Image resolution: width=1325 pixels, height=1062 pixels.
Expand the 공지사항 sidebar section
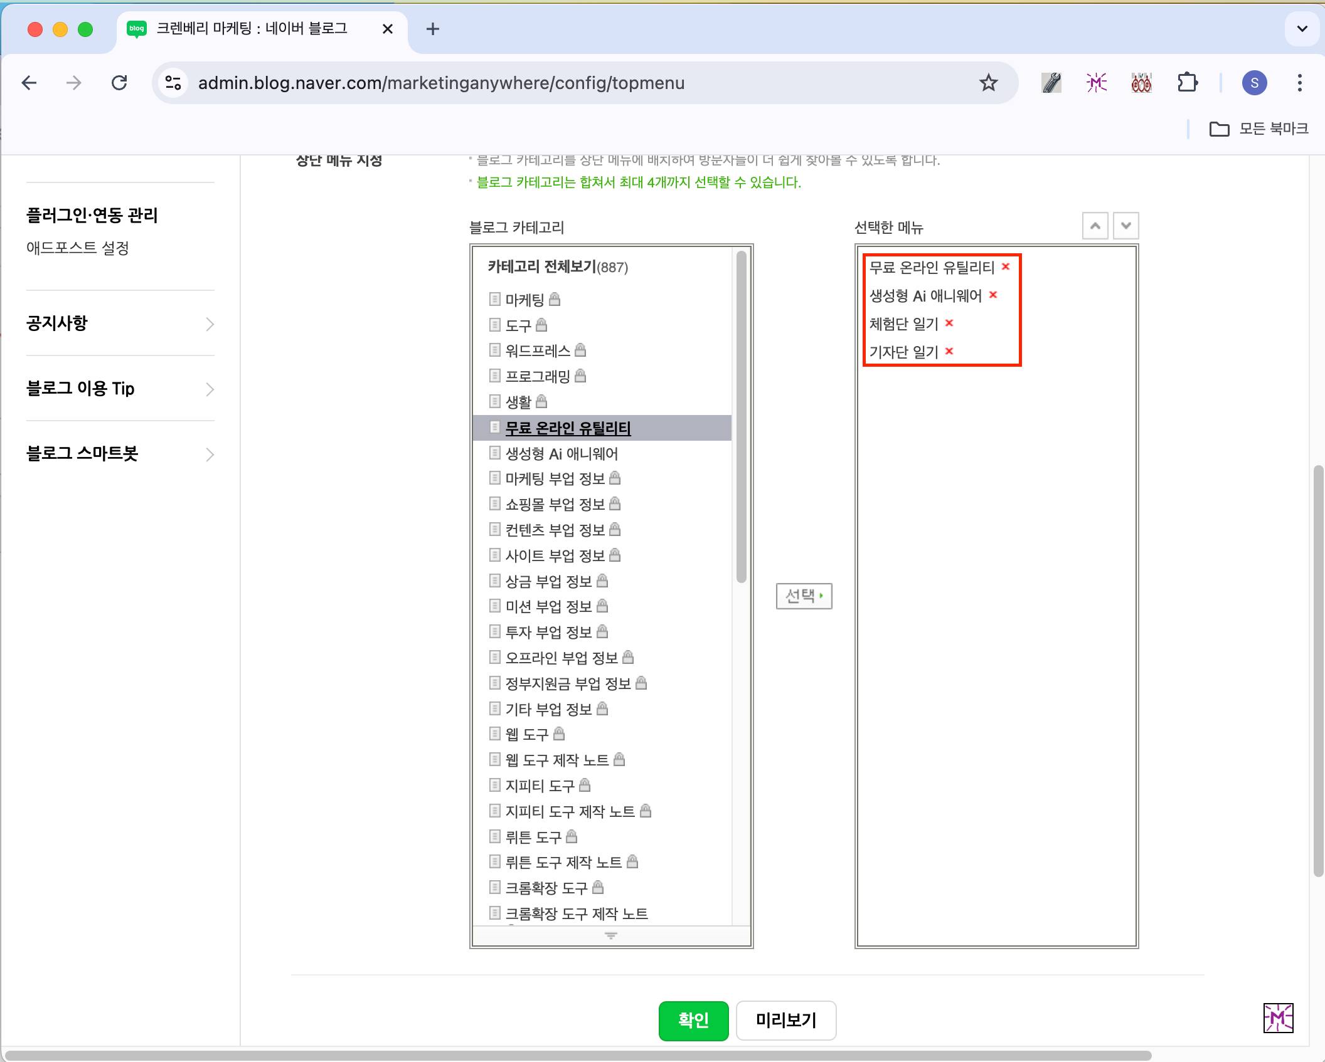click(210, 324)
